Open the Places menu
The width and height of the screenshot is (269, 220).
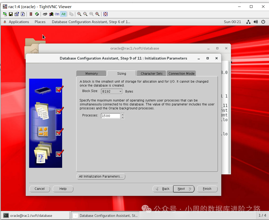pyautogui.click(x=40, y=22)
